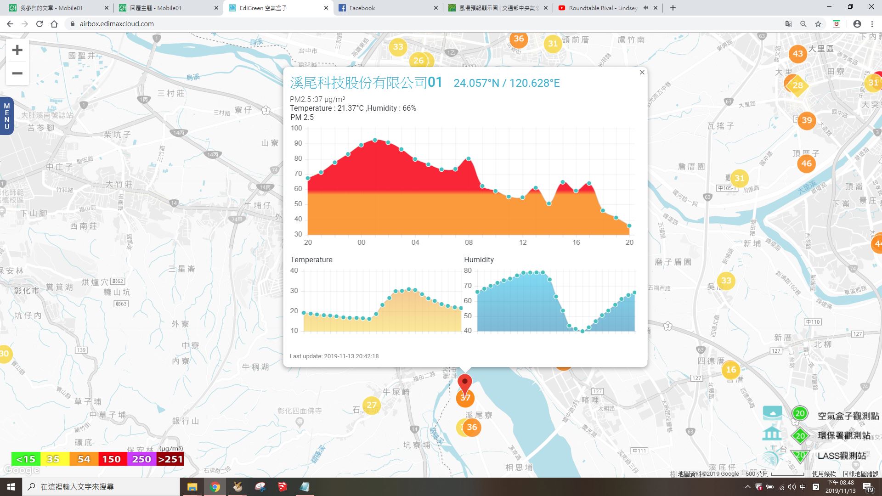Select the diamond-shaped 28 EPA station marker

pos(797,85)
